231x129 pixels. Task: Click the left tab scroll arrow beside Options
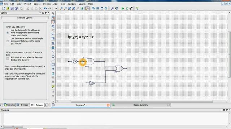point(46,105)
